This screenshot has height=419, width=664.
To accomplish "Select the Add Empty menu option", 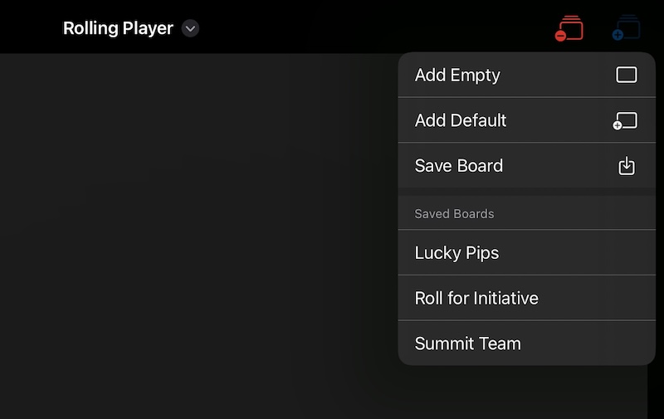I will [457, 75].
